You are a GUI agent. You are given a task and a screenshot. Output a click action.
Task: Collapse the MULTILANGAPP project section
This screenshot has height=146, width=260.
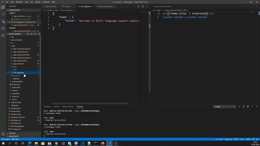[15, 34]
